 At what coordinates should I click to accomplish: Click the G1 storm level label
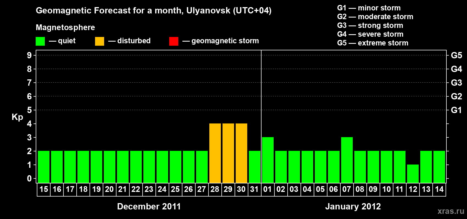(x=456, y=110)
